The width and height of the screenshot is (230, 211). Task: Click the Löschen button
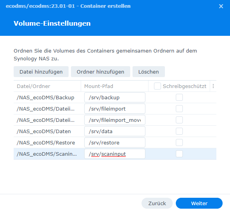pos(149,72)
